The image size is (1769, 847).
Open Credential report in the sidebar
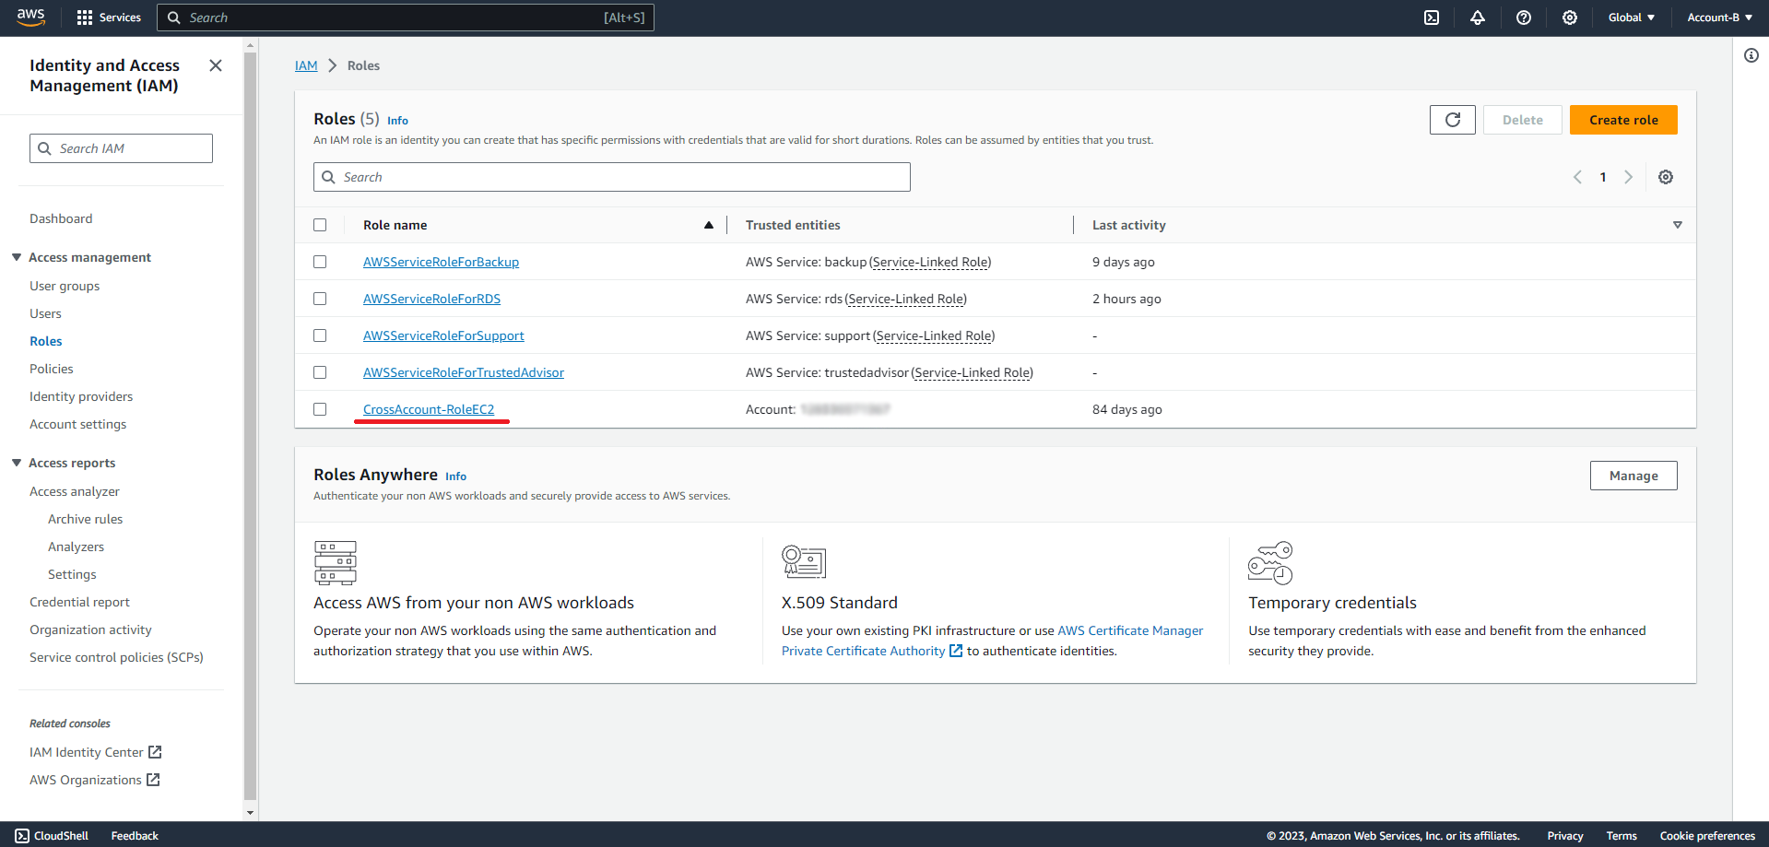pos(80,602)
